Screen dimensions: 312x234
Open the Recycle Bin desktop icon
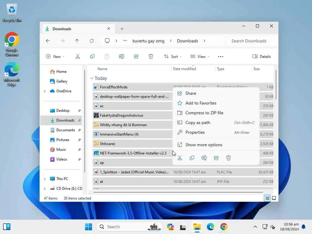pos(12,13)
